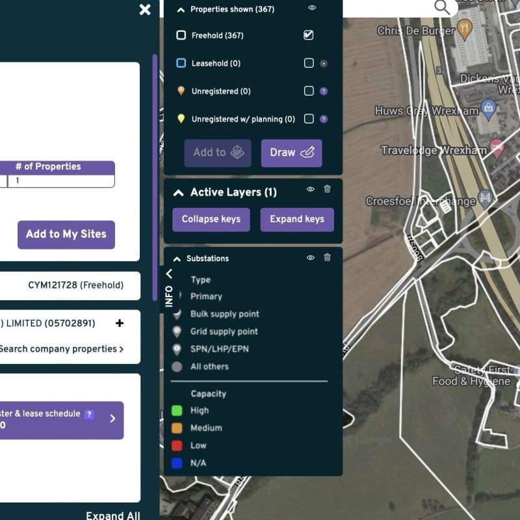520x520 pixels.
Task: Open help for Unregistered w/ planning
Action: (324, 119)
